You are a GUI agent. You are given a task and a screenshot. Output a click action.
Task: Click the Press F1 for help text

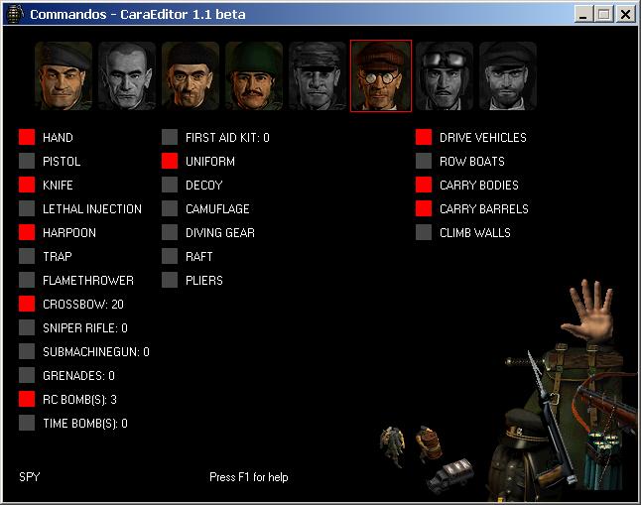[x=248, y=477]
